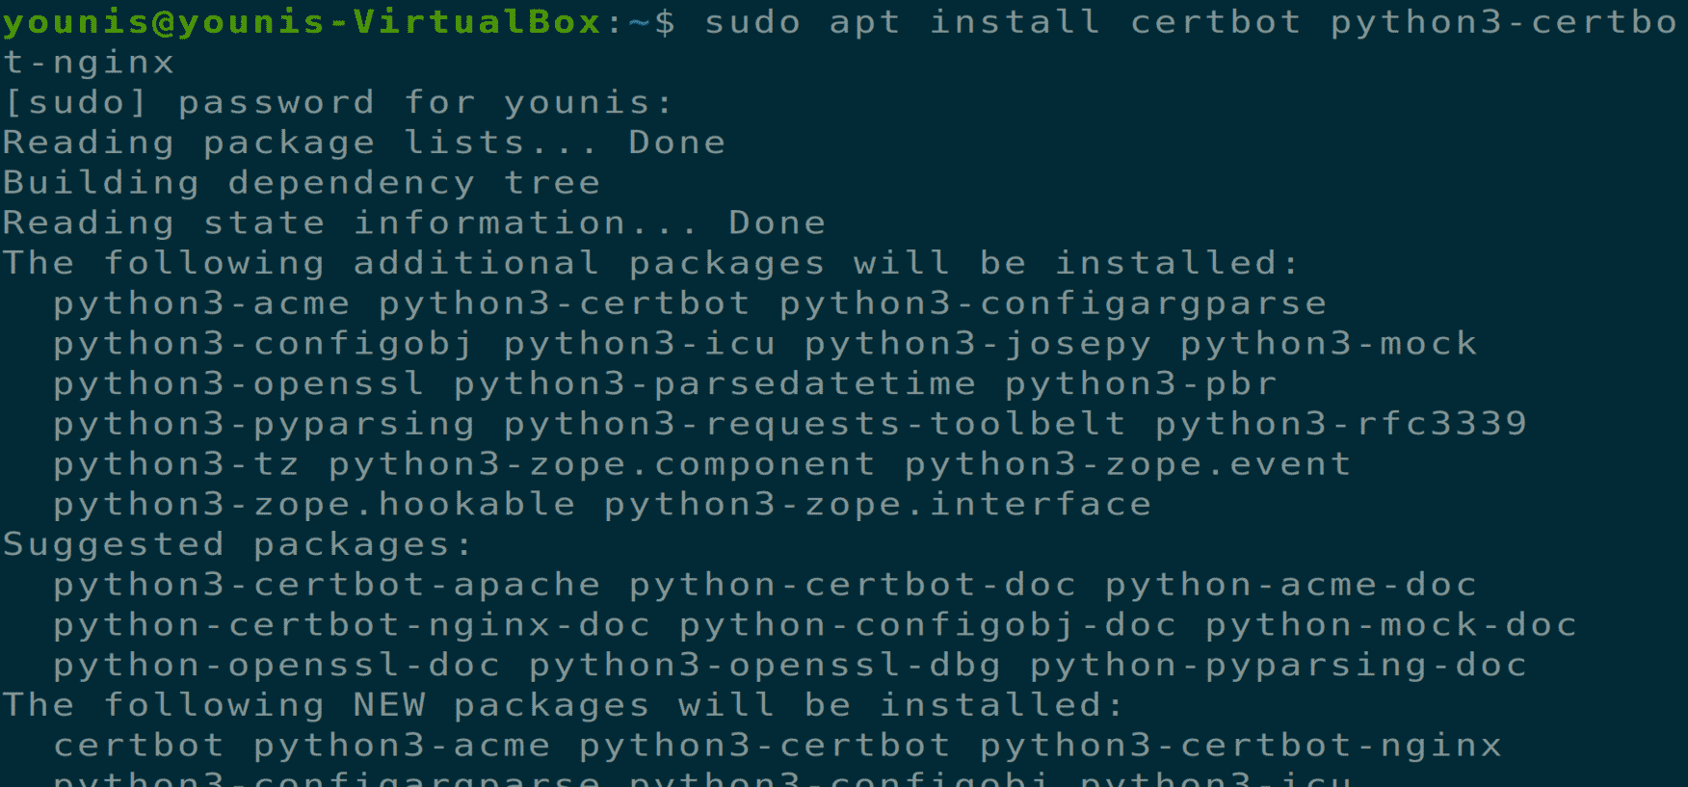Image resolution: width=1688 pixels, height=787 pixels.
Task: Click the "[sudo] password for younis:" line
Action: 337,102
